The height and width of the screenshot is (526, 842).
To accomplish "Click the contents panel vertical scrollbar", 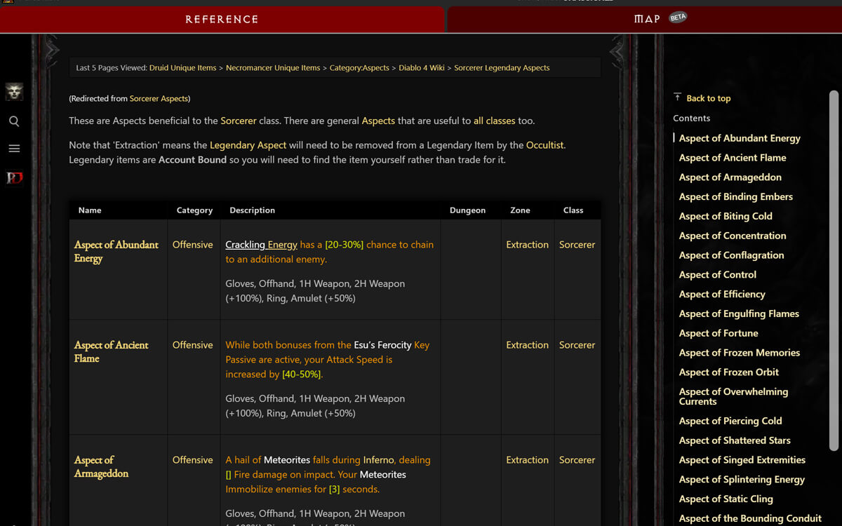I will coord(834,270).
